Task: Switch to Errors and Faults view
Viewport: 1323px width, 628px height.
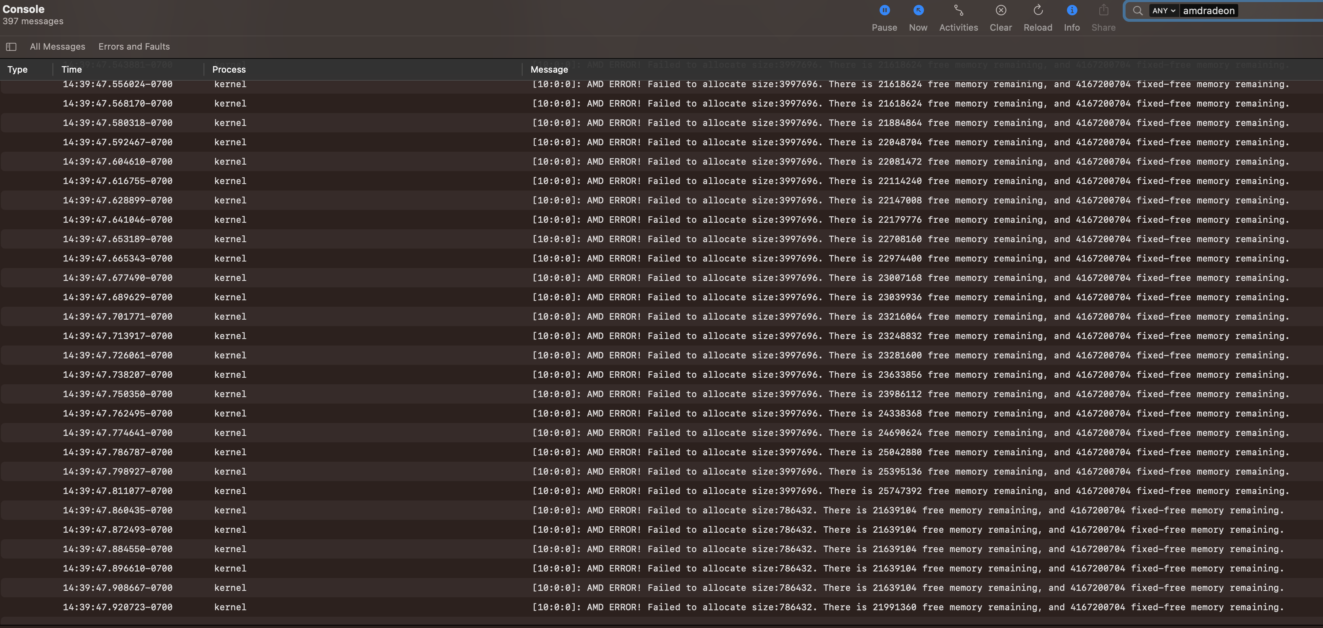Action: 134,46
